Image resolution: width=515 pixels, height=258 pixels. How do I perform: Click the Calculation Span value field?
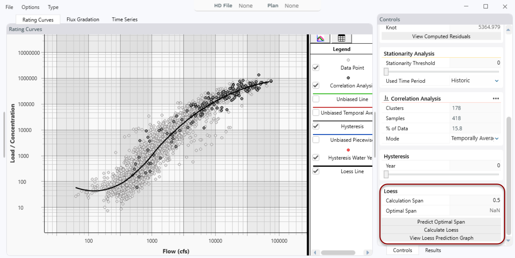pyautogui.click(x=475, y=200)
